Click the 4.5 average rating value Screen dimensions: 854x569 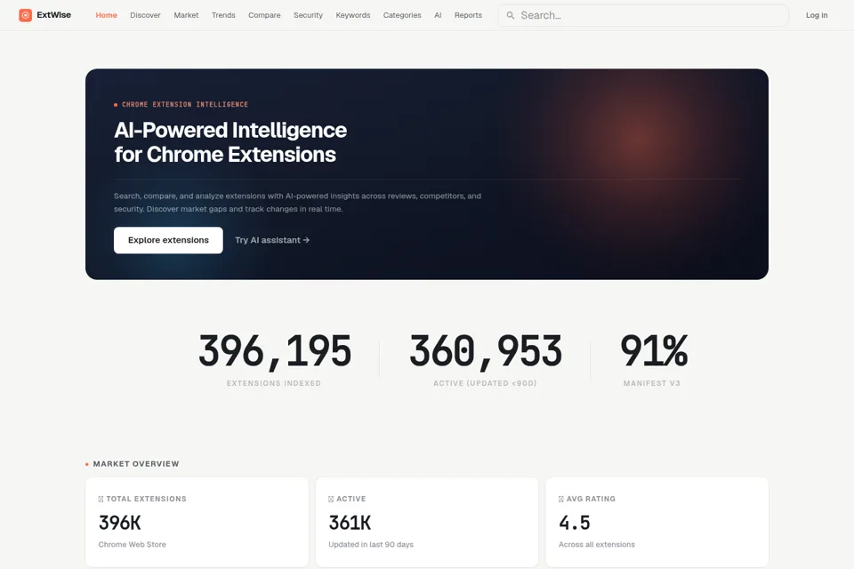[x=575, y=523]
